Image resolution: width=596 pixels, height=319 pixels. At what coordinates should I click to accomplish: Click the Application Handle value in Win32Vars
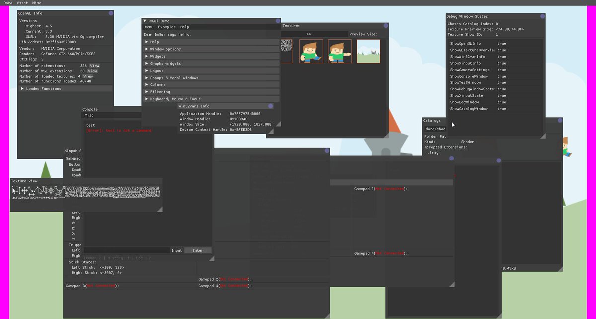pyautogui.click(x=245, y=114)
